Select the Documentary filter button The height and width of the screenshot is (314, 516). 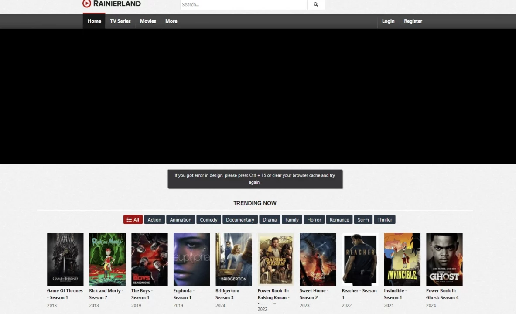point(240,220)
